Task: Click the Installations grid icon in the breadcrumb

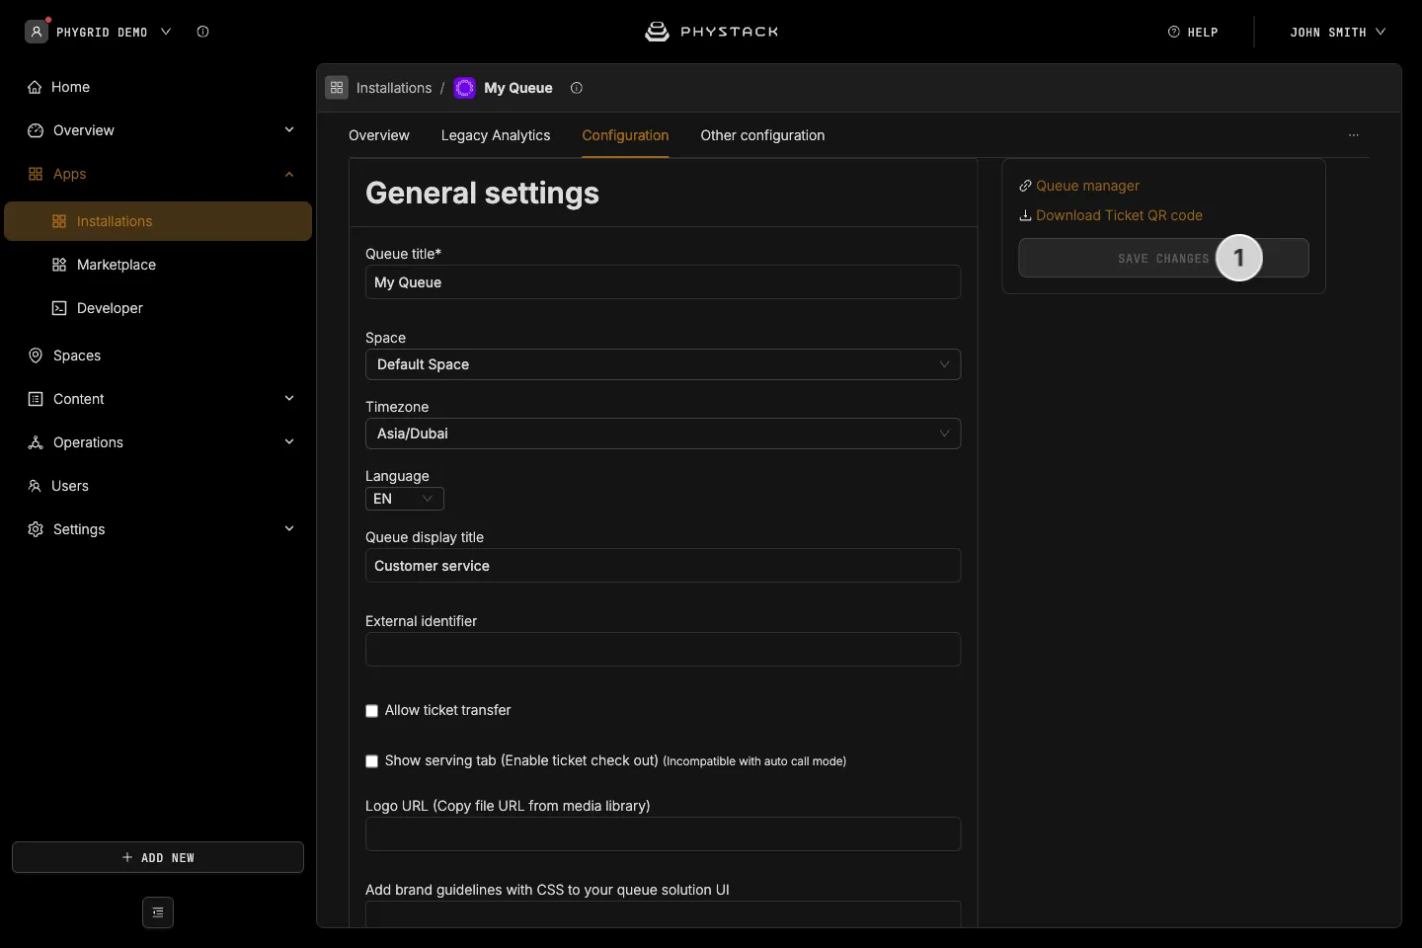Action: pyautogui.click(x=337, y=88)
